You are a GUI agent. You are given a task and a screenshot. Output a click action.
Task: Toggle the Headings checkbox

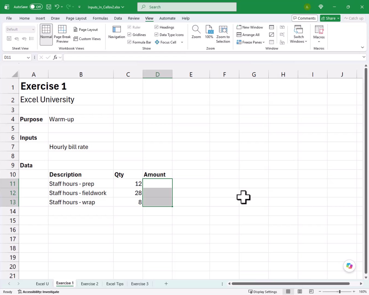coord(156,27)
